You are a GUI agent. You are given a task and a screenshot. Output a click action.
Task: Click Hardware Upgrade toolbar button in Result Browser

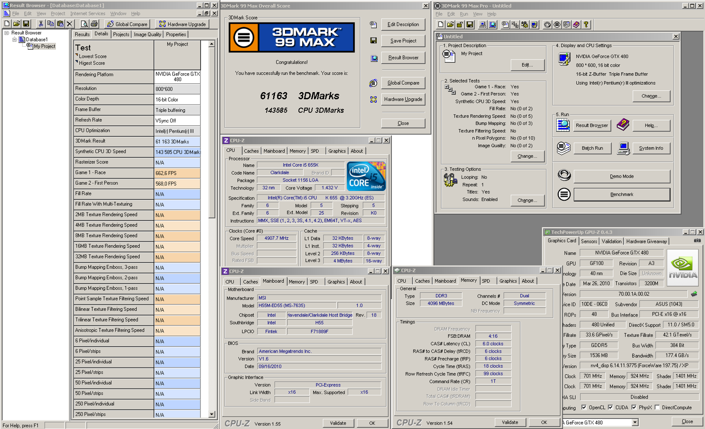coord(183,24)
